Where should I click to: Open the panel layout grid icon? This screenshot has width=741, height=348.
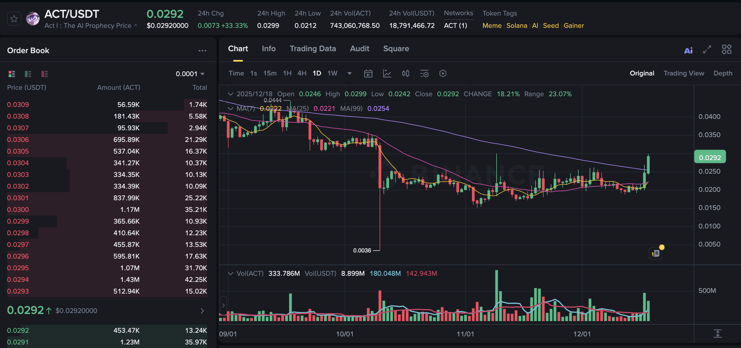[x=727, y=49]
